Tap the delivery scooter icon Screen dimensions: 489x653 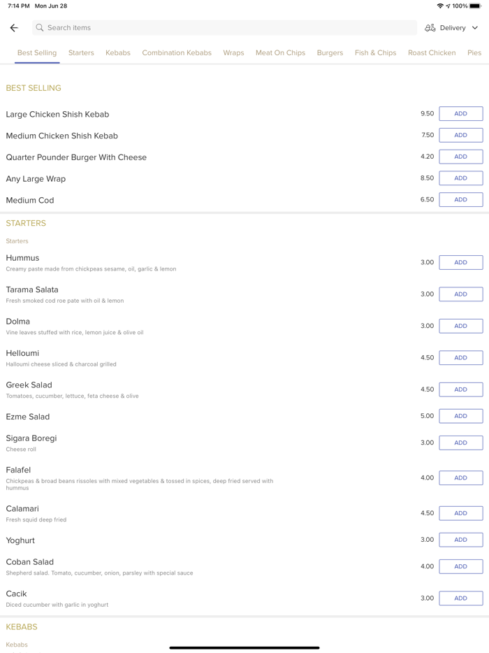pyautogui.click(x=430, y=28)
